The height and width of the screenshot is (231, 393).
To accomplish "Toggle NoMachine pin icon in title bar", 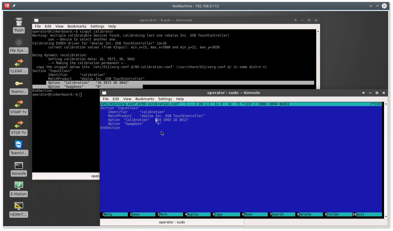I will tap(14, 6).
